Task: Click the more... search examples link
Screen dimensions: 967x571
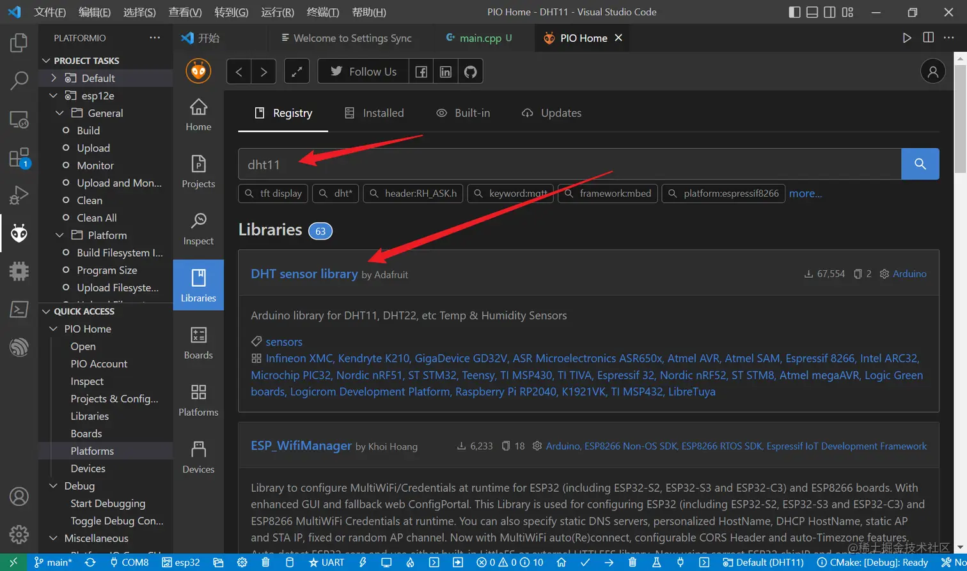Action: point(806,194)
